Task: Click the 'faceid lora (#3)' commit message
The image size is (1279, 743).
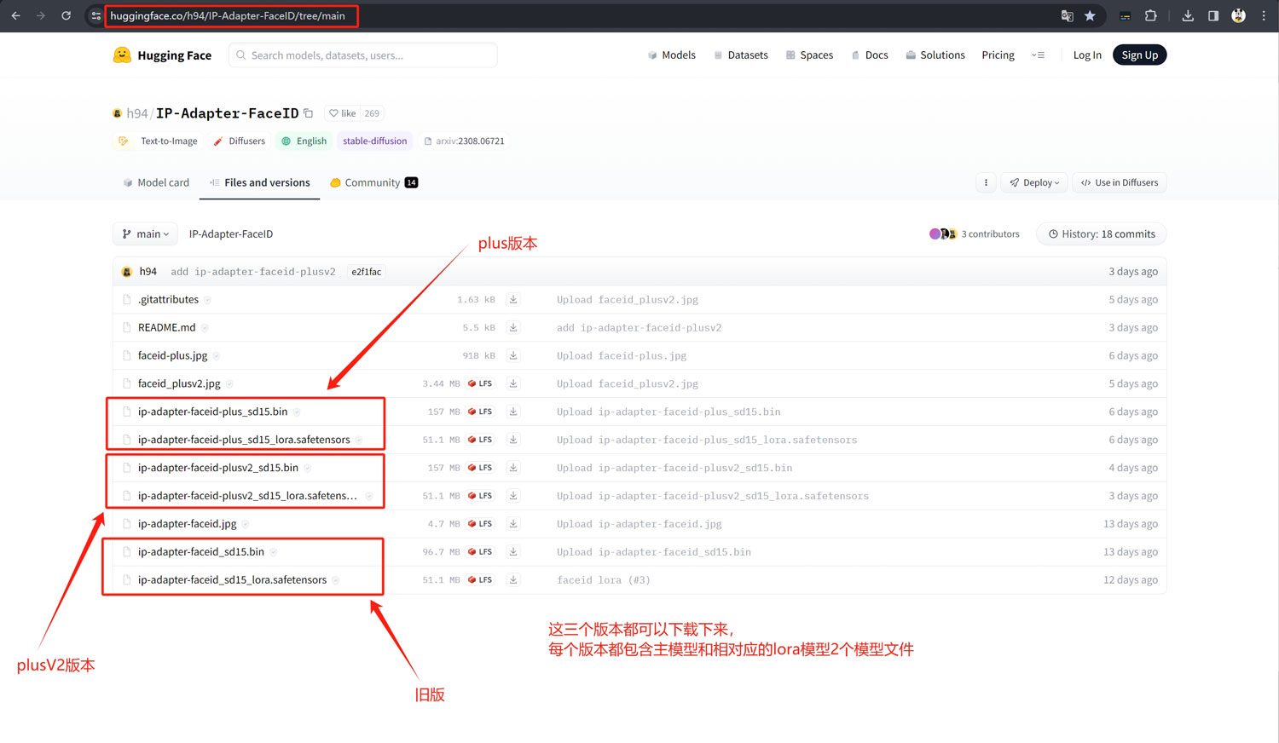Action: (604, 580)
